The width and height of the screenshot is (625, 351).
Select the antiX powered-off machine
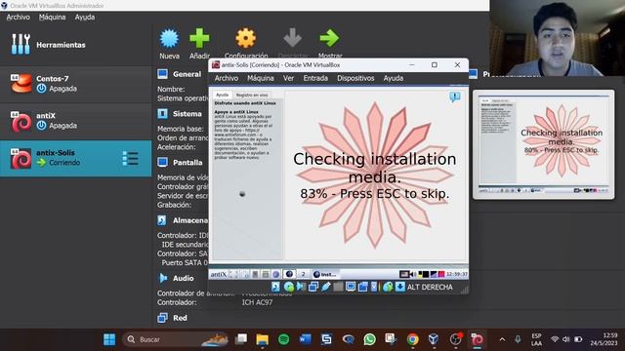point(76,121)
